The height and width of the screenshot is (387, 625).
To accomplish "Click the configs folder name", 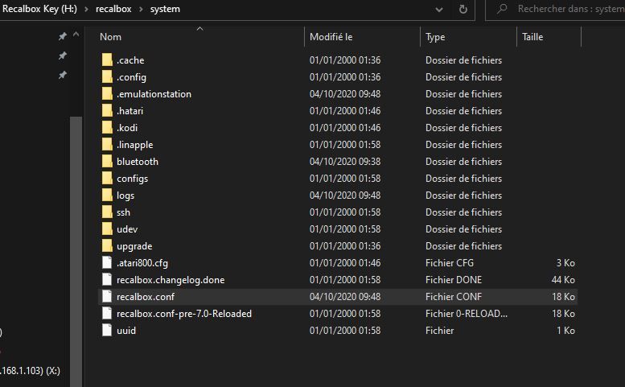I will pos(133,179).
